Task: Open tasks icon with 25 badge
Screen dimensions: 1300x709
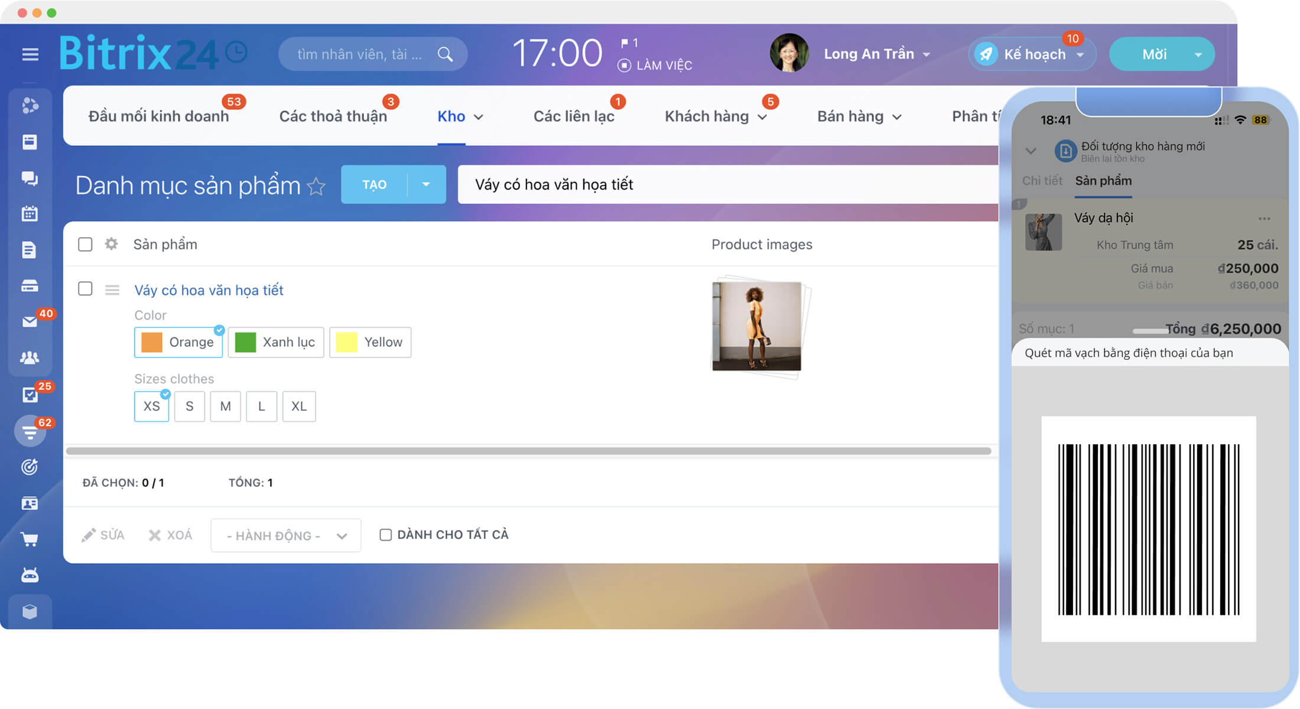Action: [30, 394]
